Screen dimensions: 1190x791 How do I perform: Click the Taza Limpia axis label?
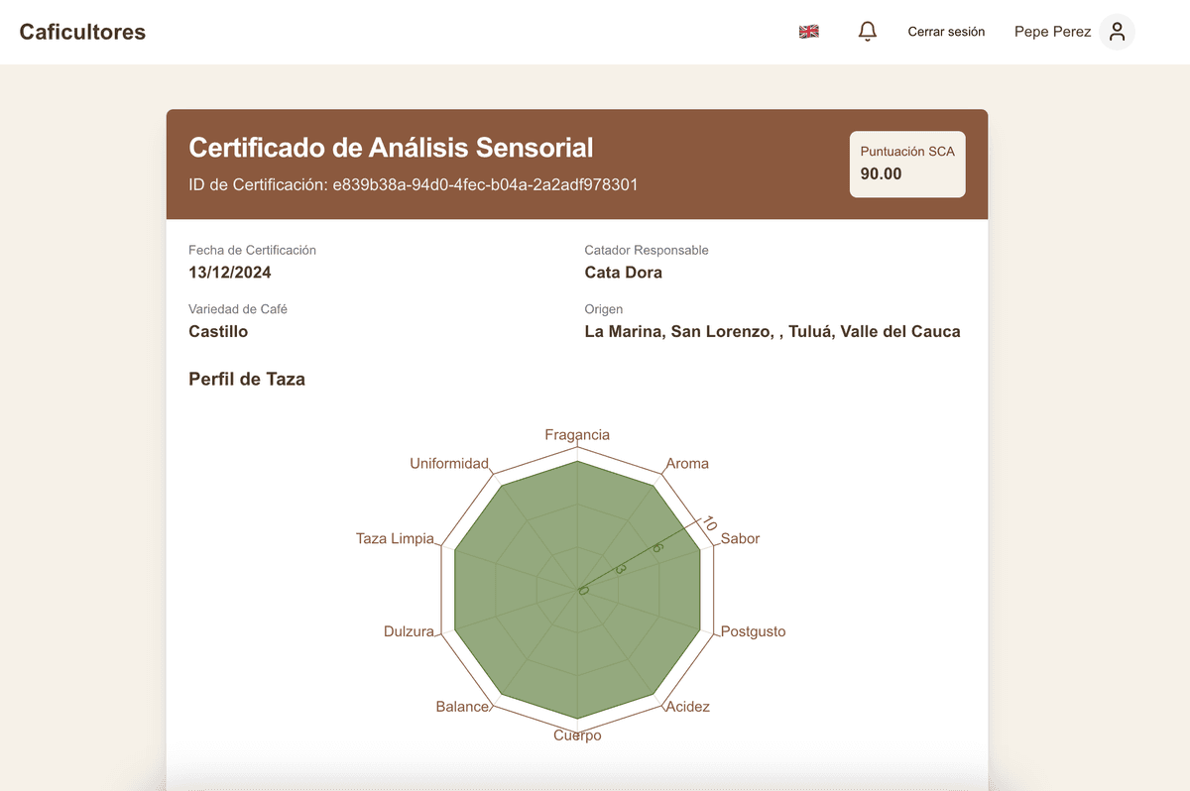click(x=395, y=539)
